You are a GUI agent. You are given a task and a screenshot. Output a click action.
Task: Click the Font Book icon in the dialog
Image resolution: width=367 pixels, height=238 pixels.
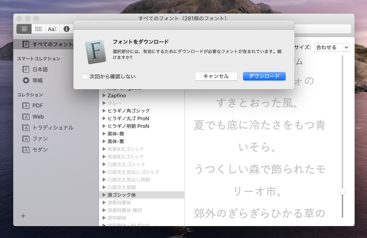(96, 52)
